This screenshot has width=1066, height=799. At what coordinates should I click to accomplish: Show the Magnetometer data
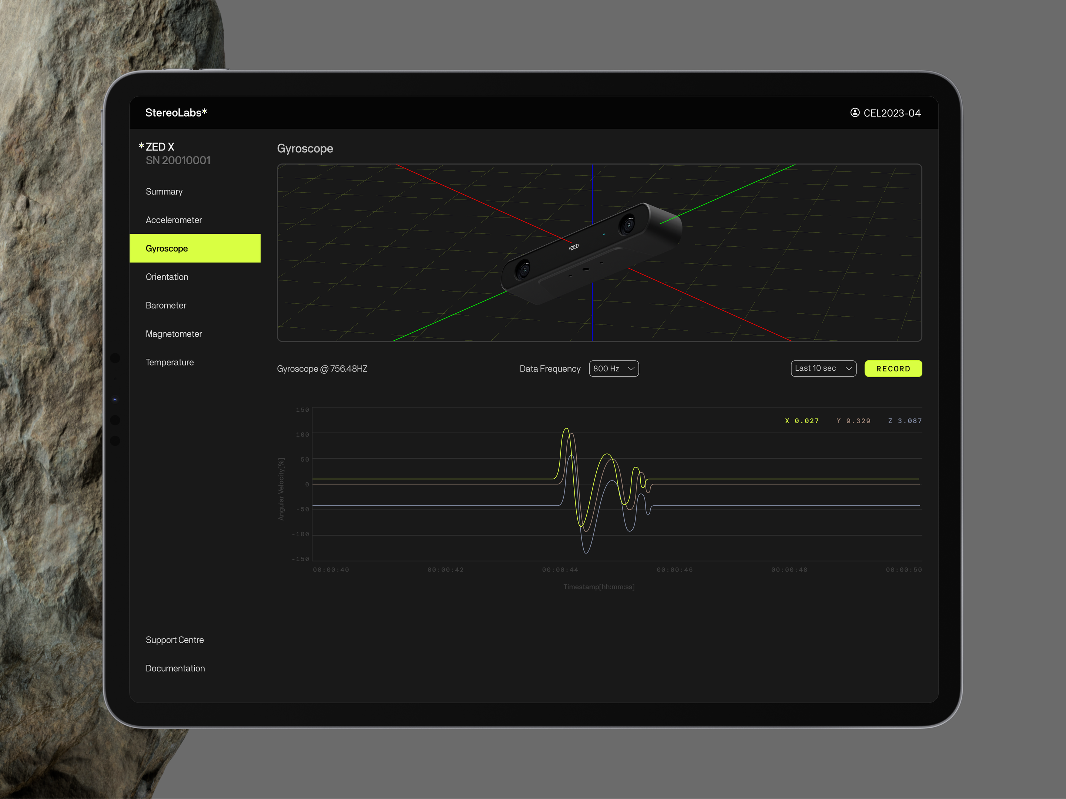click(174, 334)
